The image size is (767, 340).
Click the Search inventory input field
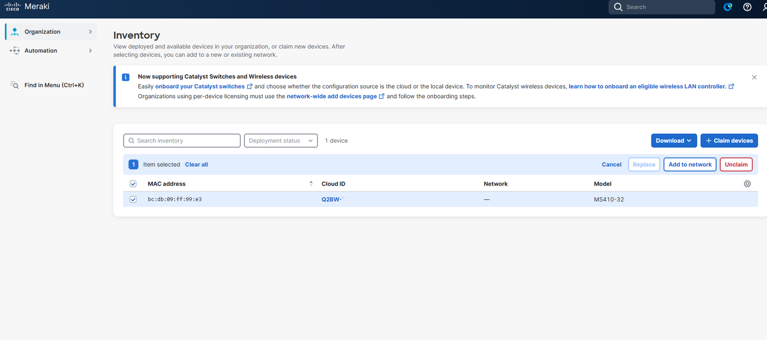pyautogui.click(x=182, y=141)
